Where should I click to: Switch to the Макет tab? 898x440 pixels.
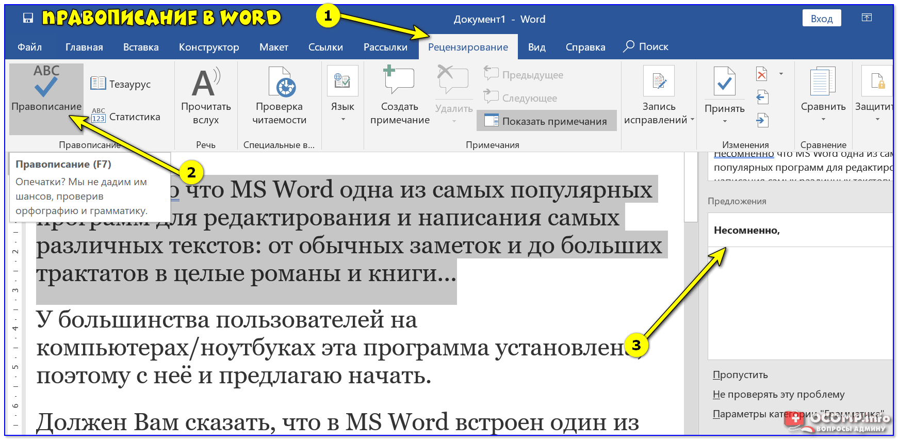coord(273,47)
